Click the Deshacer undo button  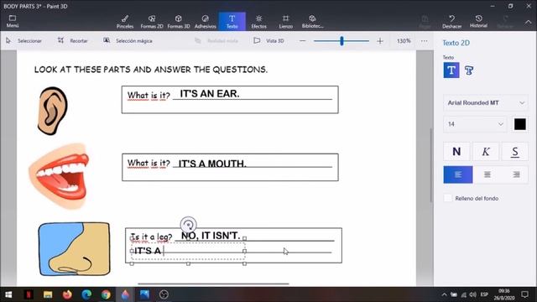[451, 21]
